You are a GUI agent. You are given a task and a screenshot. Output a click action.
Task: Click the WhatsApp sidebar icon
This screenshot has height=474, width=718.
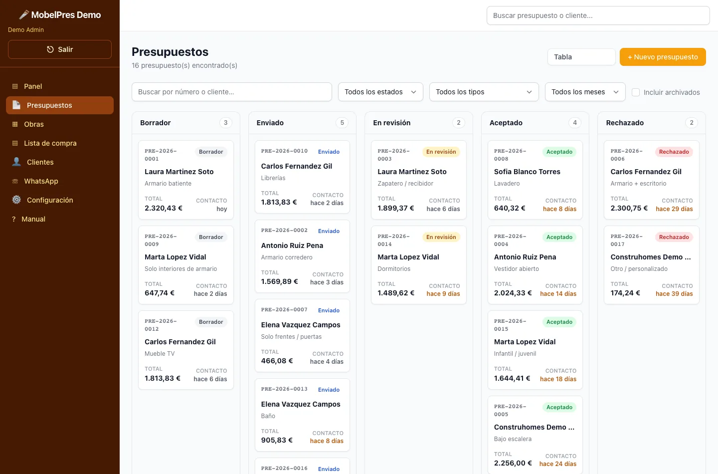click(15, 181)
